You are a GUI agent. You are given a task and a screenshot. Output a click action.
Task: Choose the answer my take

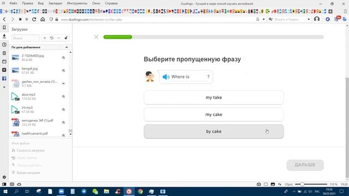pyautogui.click(x=214, y=97)
